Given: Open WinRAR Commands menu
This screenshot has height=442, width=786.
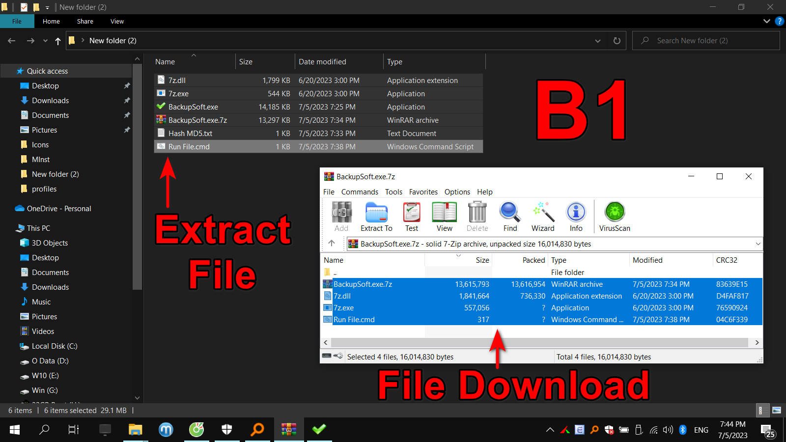Looking at the screenshot, I should (x=360, y=192).
